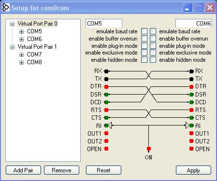Image resolution: width=217 pixels, height=181 pixels.
Task: Click the COM6 RI inverter triangle
Action: coord(188,125)
